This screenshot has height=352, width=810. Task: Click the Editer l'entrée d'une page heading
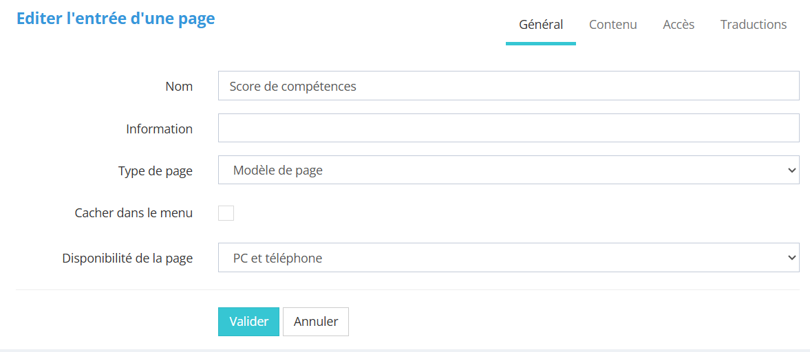click(116, 19)
